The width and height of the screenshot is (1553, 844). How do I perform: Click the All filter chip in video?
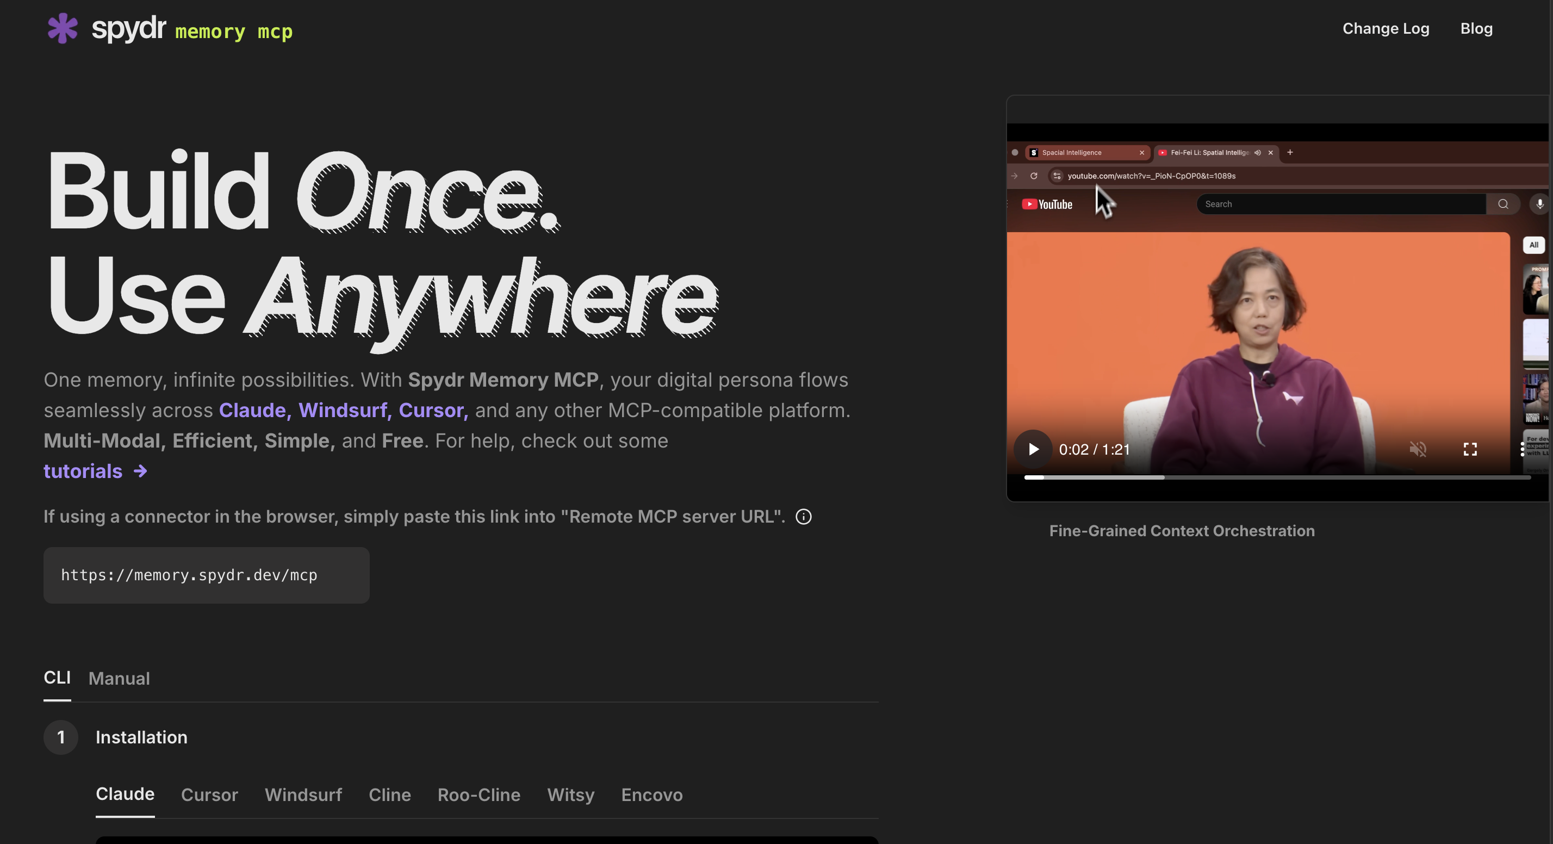pos(1533,245)
